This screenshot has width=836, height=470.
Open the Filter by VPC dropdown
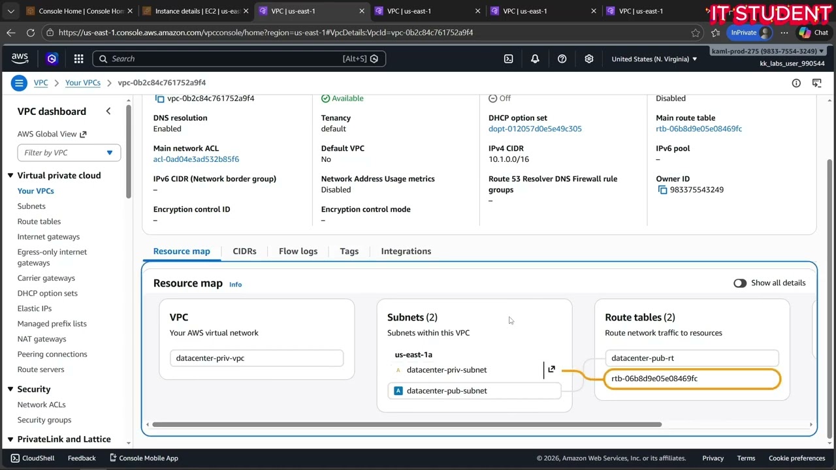coord(69,153)
